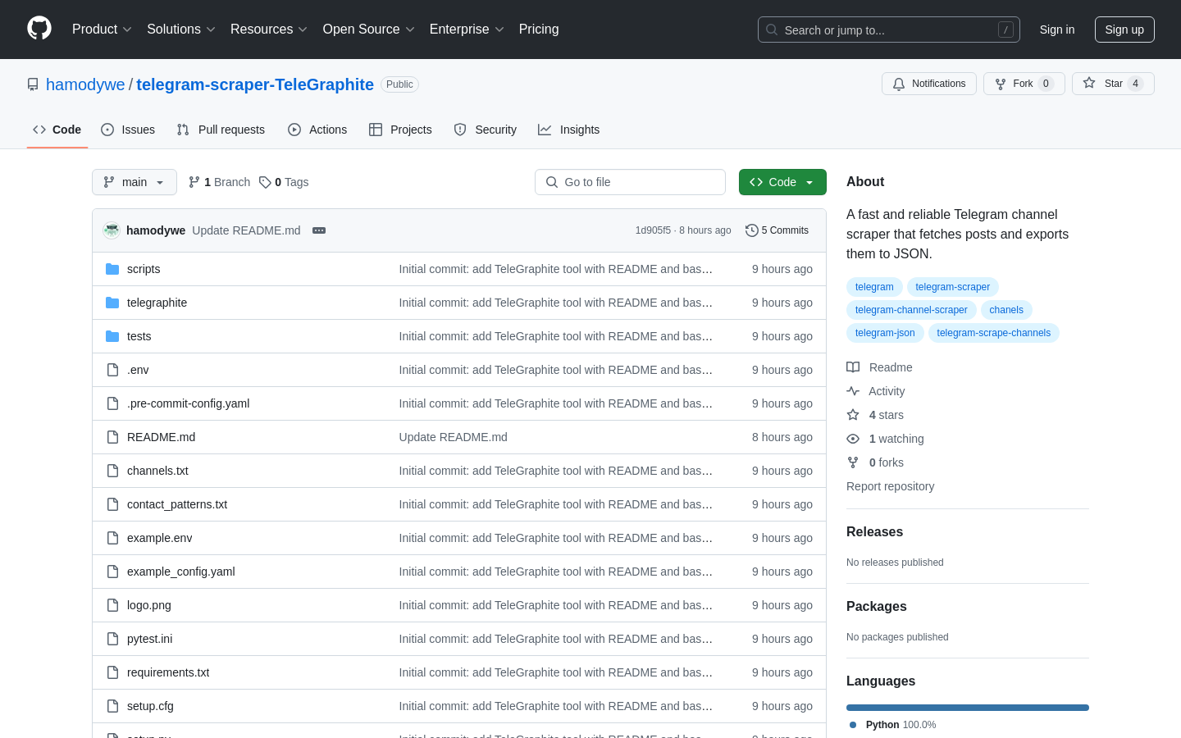Expand the Resources menu
This screenshot has height=738, width=1181.
[269, 30]
